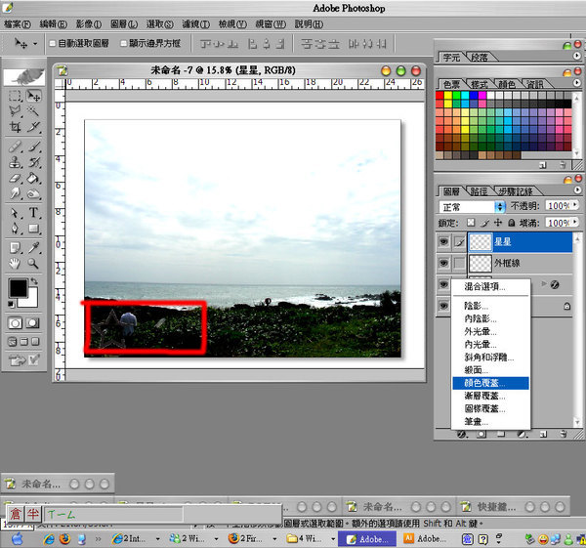Viewport: 586px width, 548px height.
Task: Switch to Quick Mask mode
Action: (32, 322)
